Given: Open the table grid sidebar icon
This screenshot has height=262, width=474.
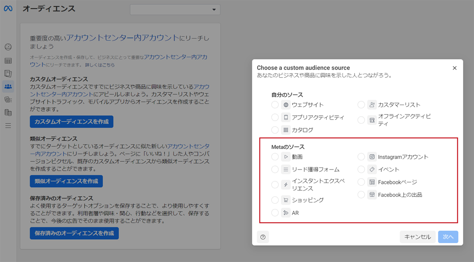Looking at the screenshot, I should coord(8,60).
